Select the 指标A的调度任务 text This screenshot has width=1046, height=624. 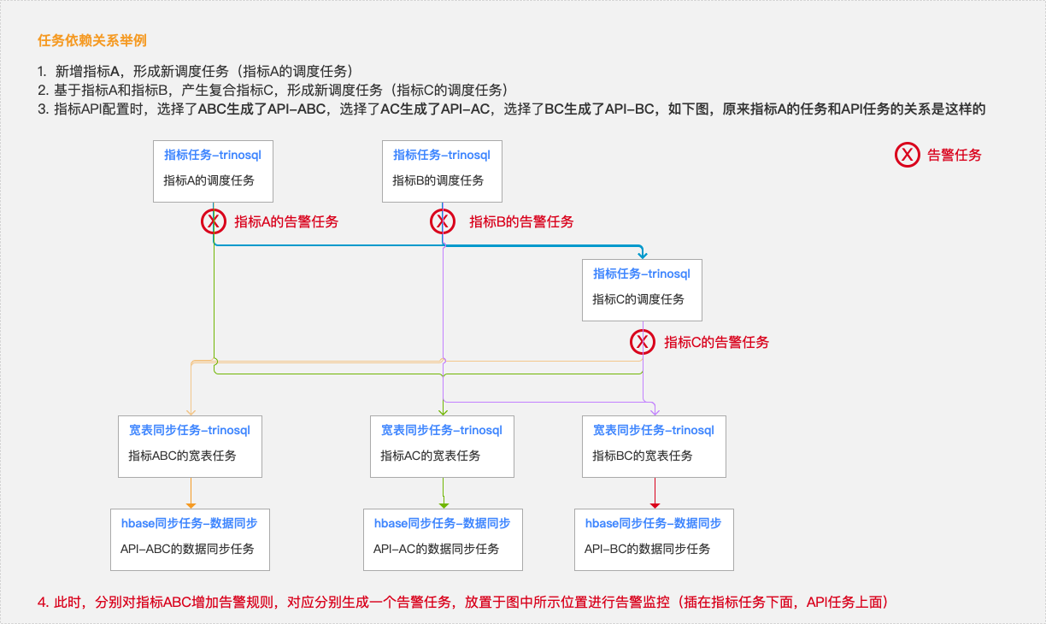click(x=209, y=180)
